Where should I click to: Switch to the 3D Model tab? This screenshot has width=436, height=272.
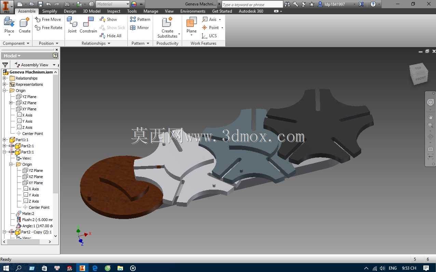click(92, 11)
